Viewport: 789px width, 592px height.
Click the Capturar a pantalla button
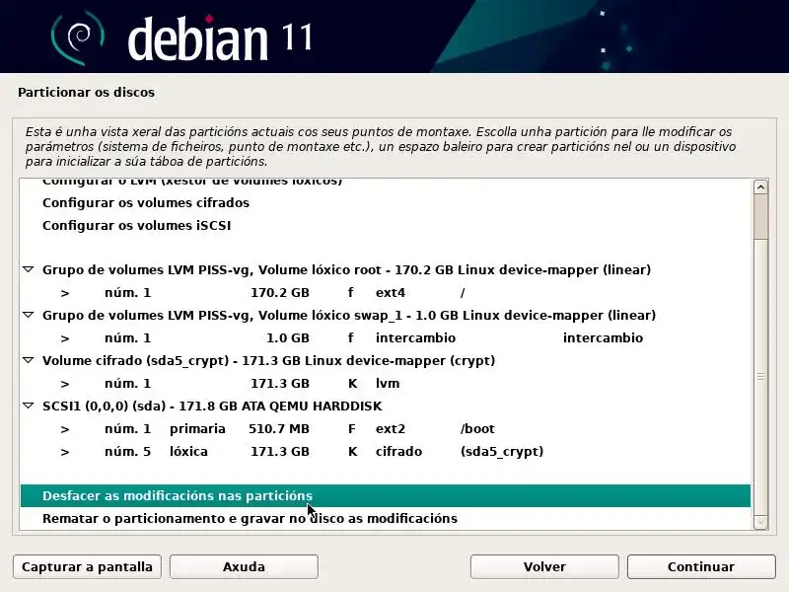pyautogui.click(x=87, y=566)
